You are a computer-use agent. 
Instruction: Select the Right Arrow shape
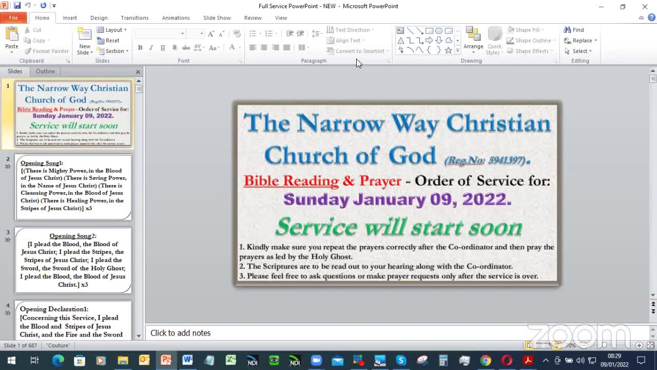click(429, 40)
